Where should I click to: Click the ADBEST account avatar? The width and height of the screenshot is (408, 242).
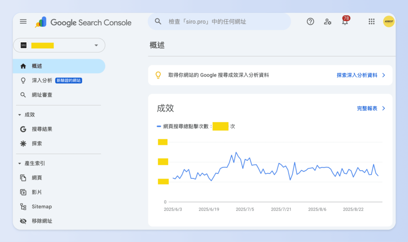[388, 22]
